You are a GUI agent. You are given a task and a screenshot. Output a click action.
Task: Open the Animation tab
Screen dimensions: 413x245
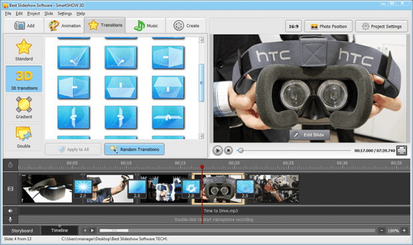[65, 26]
